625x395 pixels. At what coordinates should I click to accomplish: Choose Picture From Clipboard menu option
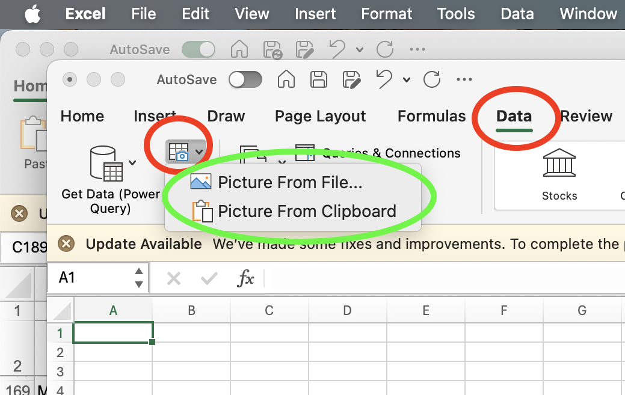(307, 212)
